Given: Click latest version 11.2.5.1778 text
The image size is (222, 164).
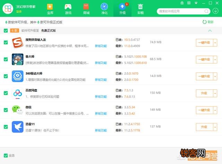Looking at the screenshot, I should pos(132,130).
